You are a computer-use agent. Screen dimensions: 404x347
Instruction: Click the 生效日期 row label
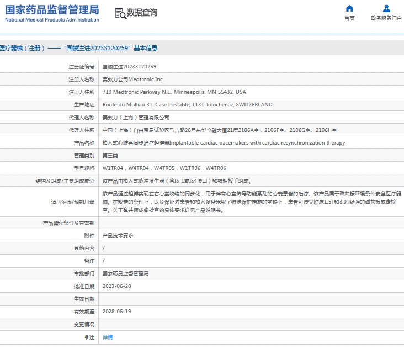84,299
